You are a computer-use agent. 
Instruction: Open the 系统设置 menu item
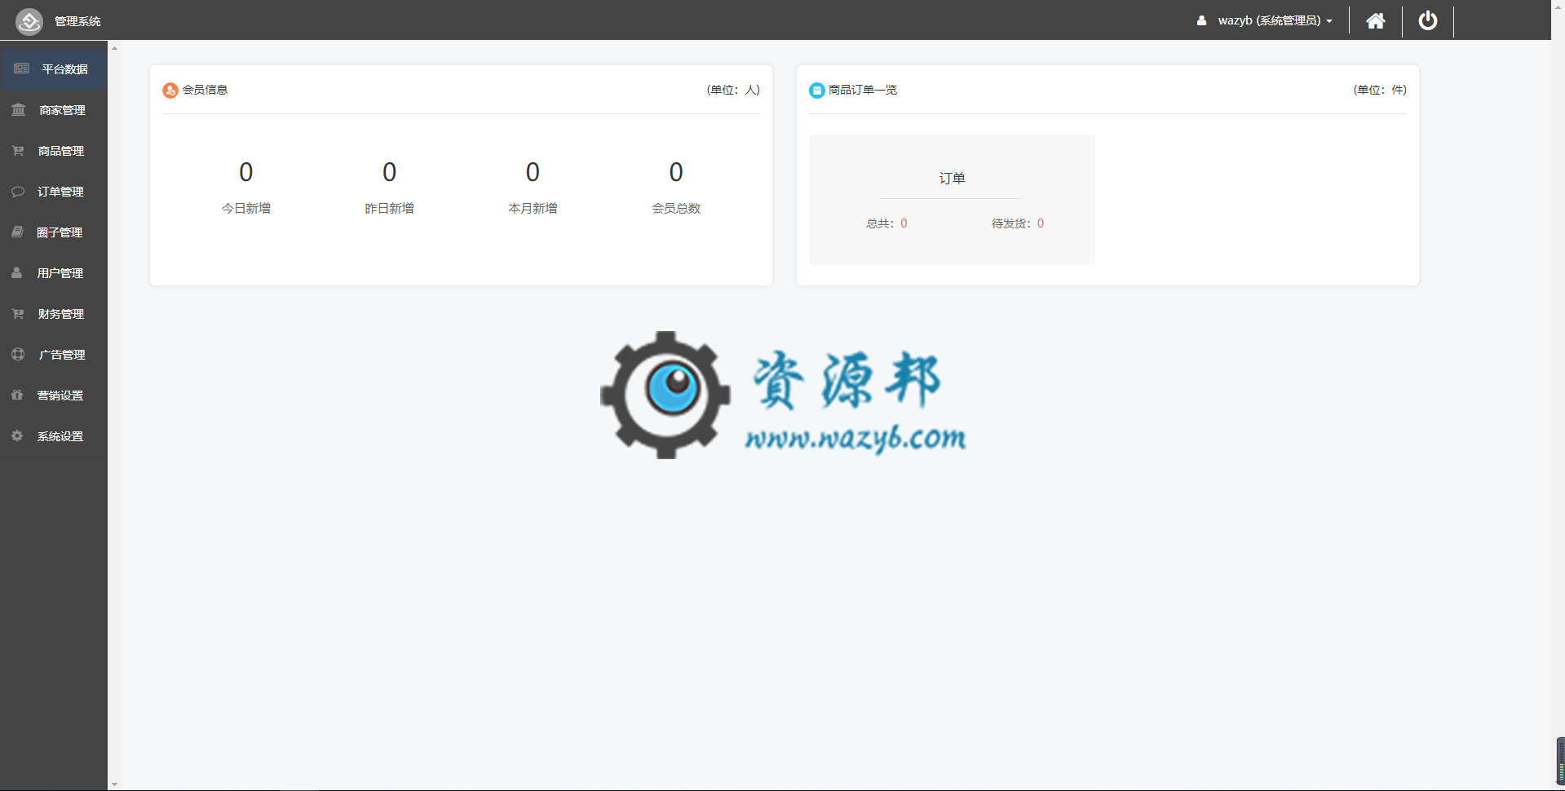54,436
